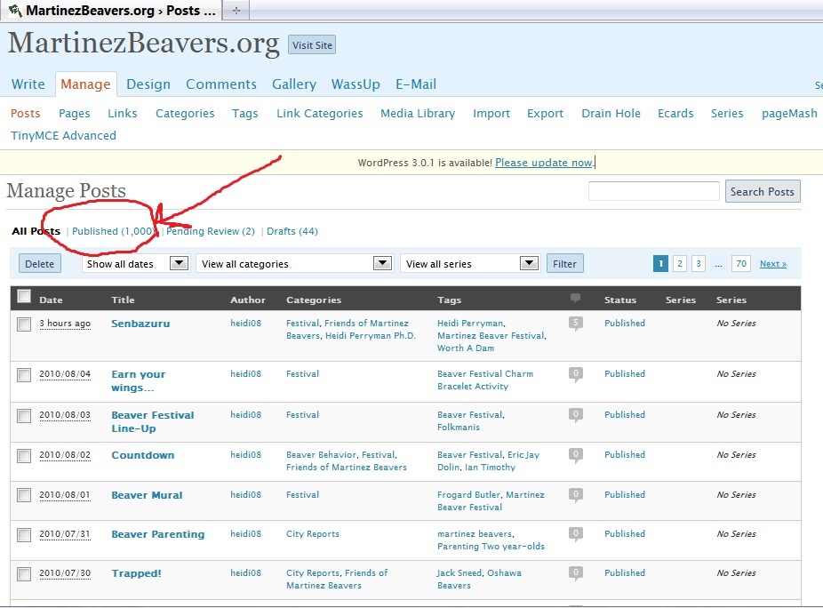The height and width of the screenshot is (608, 823).
Task: Open the Gallery tab
Action: pyautogui.click(x=294, y=84)
